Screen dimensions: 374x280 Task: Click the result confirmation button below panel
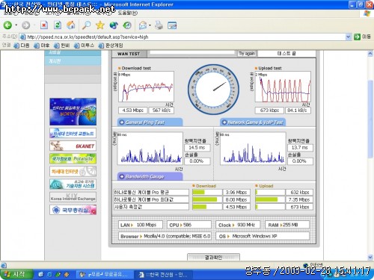213,257
